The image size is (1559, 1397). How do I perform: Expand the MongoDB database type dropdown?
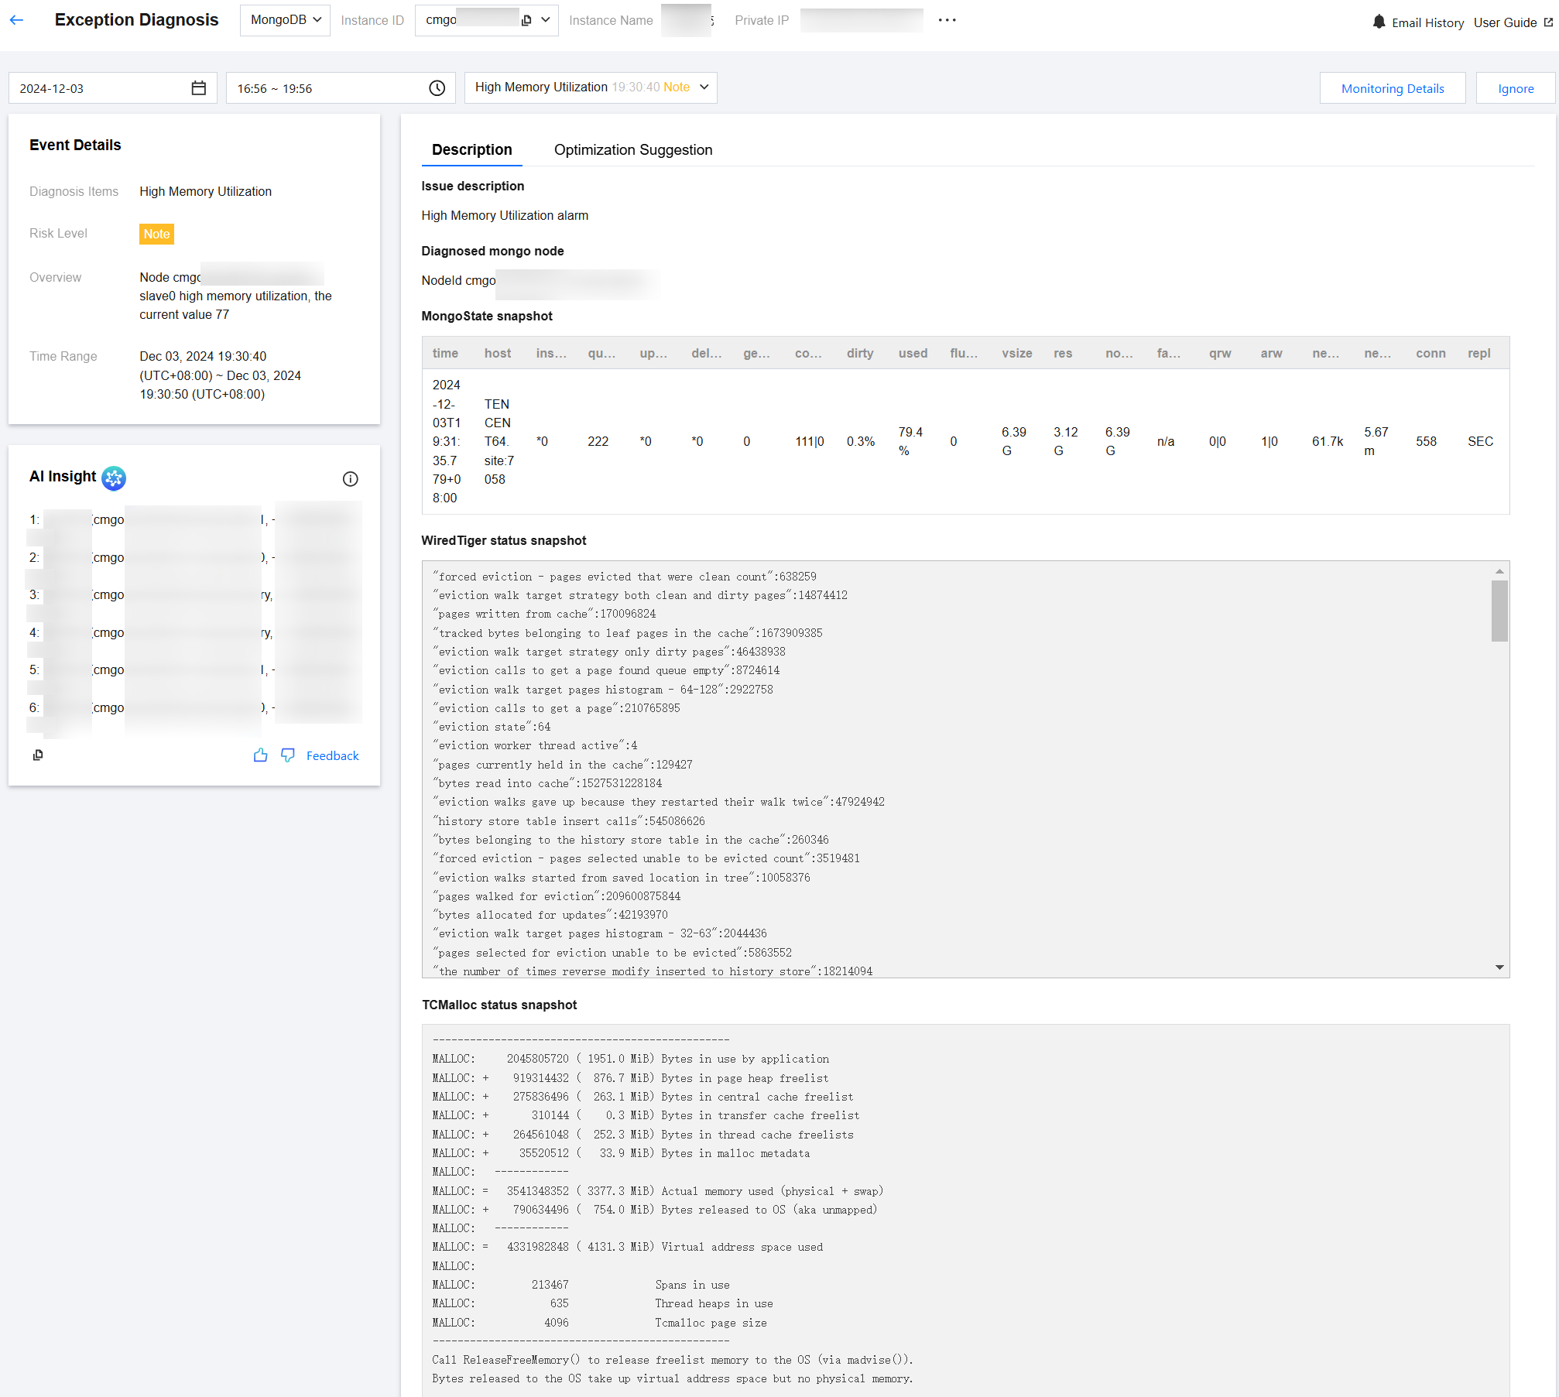click(x=285, y=20)
